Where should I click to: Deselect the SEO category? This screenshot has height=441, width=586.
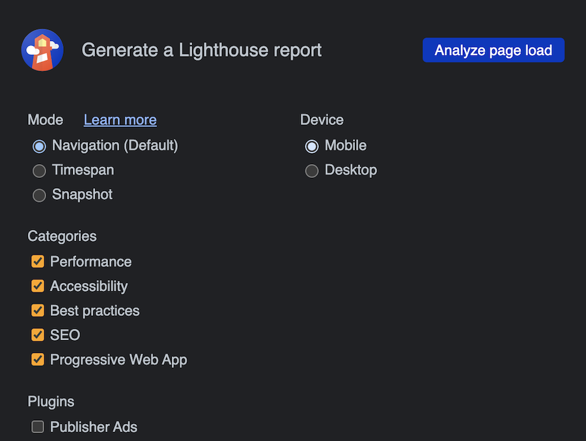click(x=38, y=335)
